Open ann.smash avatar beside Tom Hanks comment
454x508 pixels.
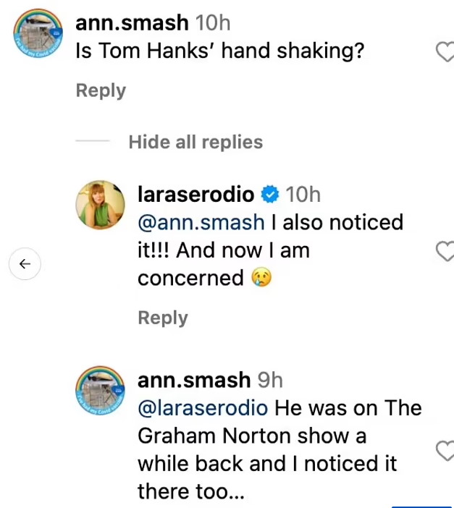click(40, 41)
